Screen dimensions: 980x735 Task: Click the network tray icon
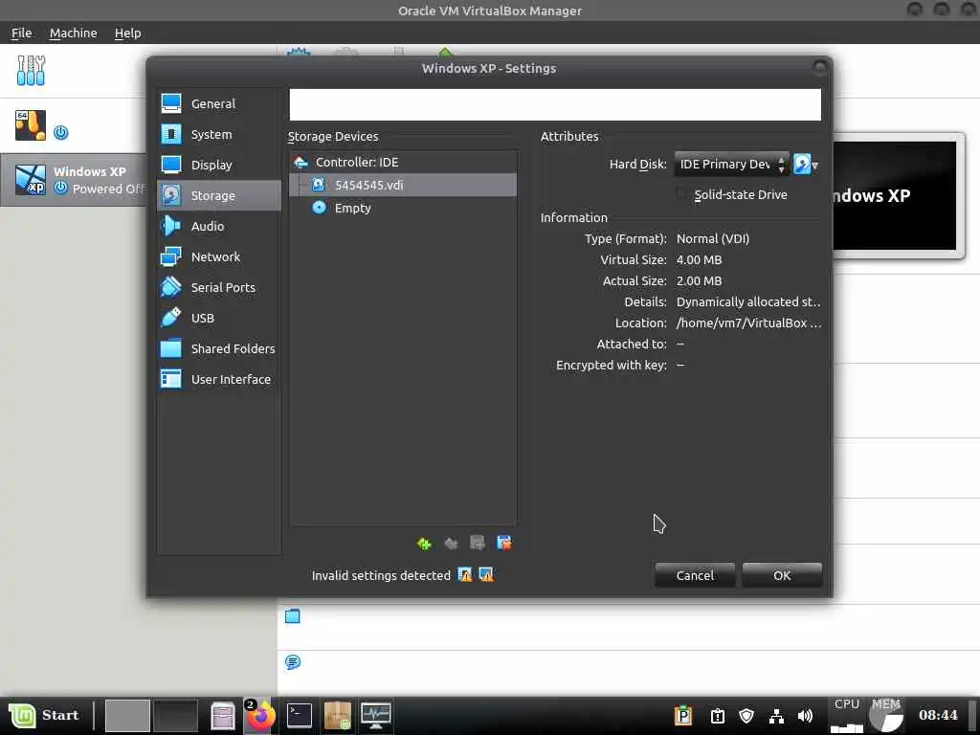point(776,716)
